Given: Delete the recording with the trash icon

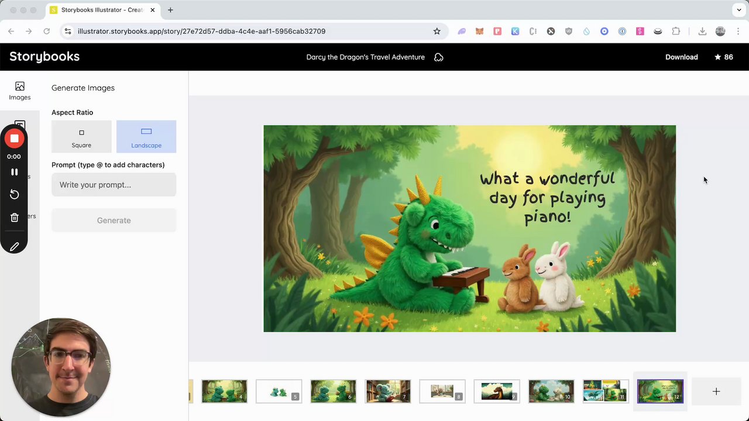Looking at the screenshot, I should 14,218.
